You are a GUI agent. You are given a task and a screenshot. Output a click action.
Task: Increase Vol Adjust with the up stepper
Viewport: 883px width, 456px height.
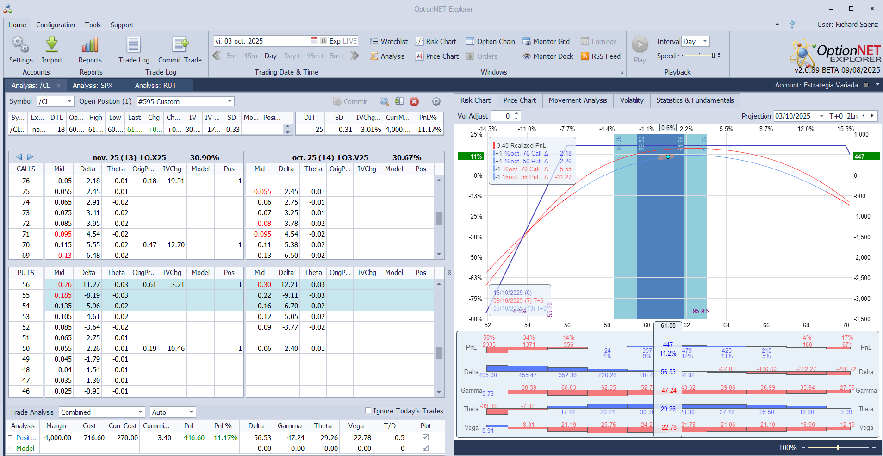517,113
